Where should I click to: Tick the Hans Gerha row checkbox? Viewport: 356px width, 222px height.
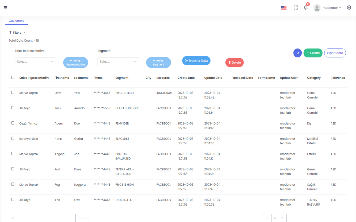[x=13, y=138]
